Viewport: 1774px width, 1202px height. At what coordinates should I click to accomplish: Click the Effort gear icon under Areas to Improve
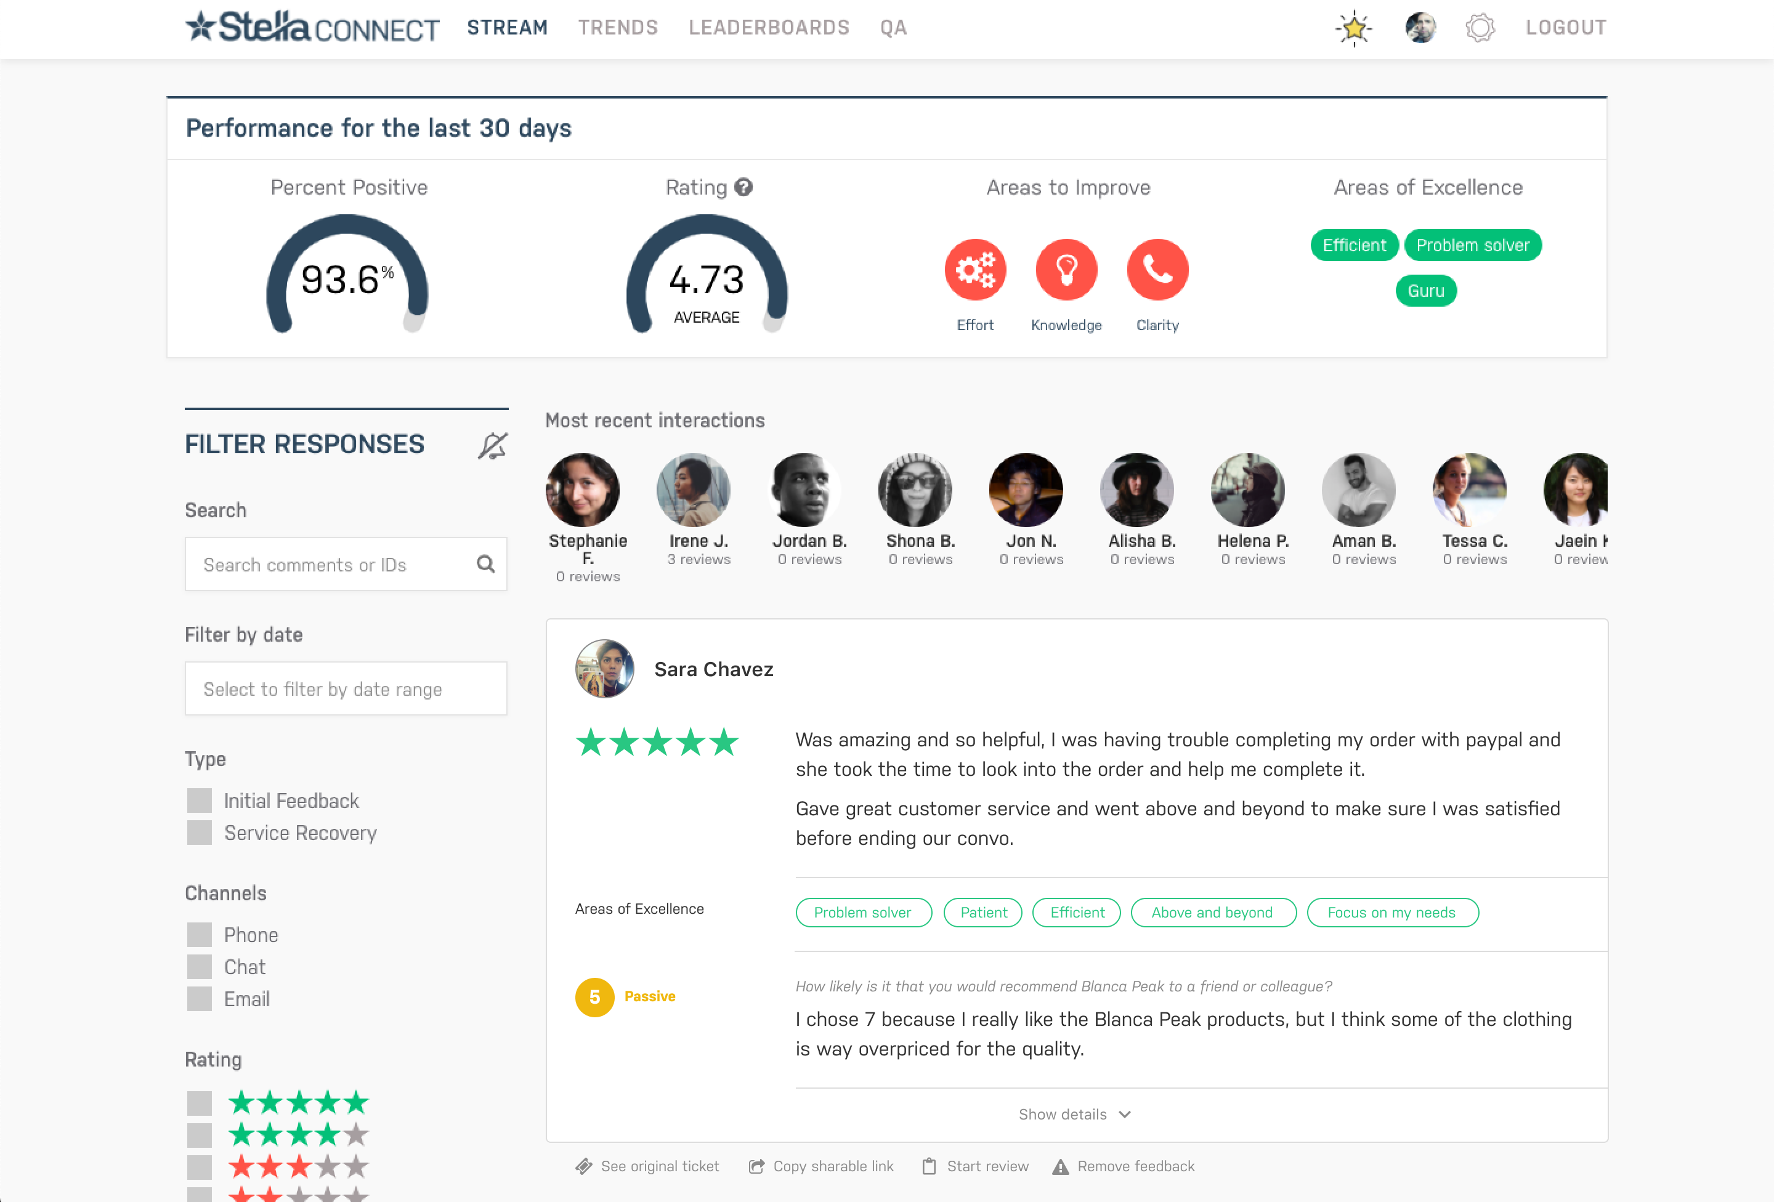976,268
